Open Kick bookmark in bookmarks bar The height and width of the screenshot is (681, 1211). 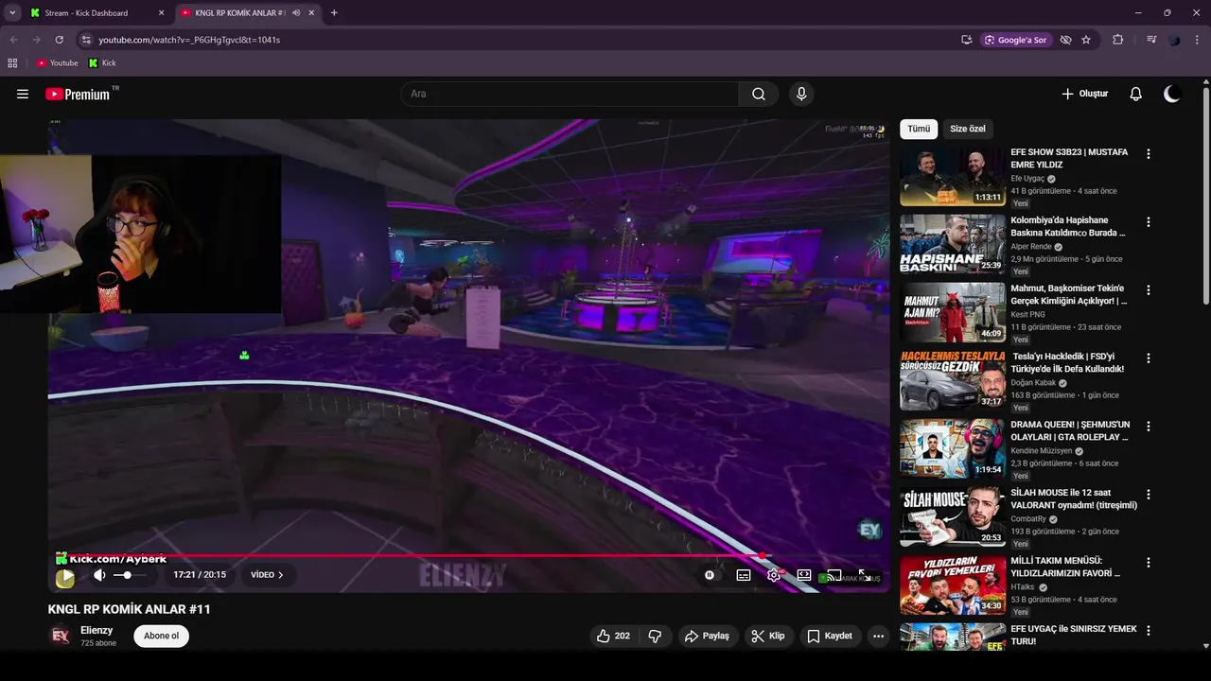[102, 63]
